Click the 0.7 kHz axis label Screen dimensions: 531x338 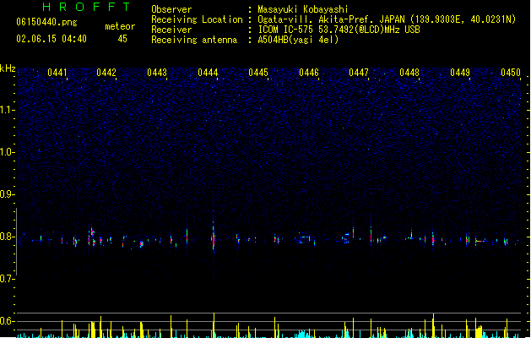point(7,279)
